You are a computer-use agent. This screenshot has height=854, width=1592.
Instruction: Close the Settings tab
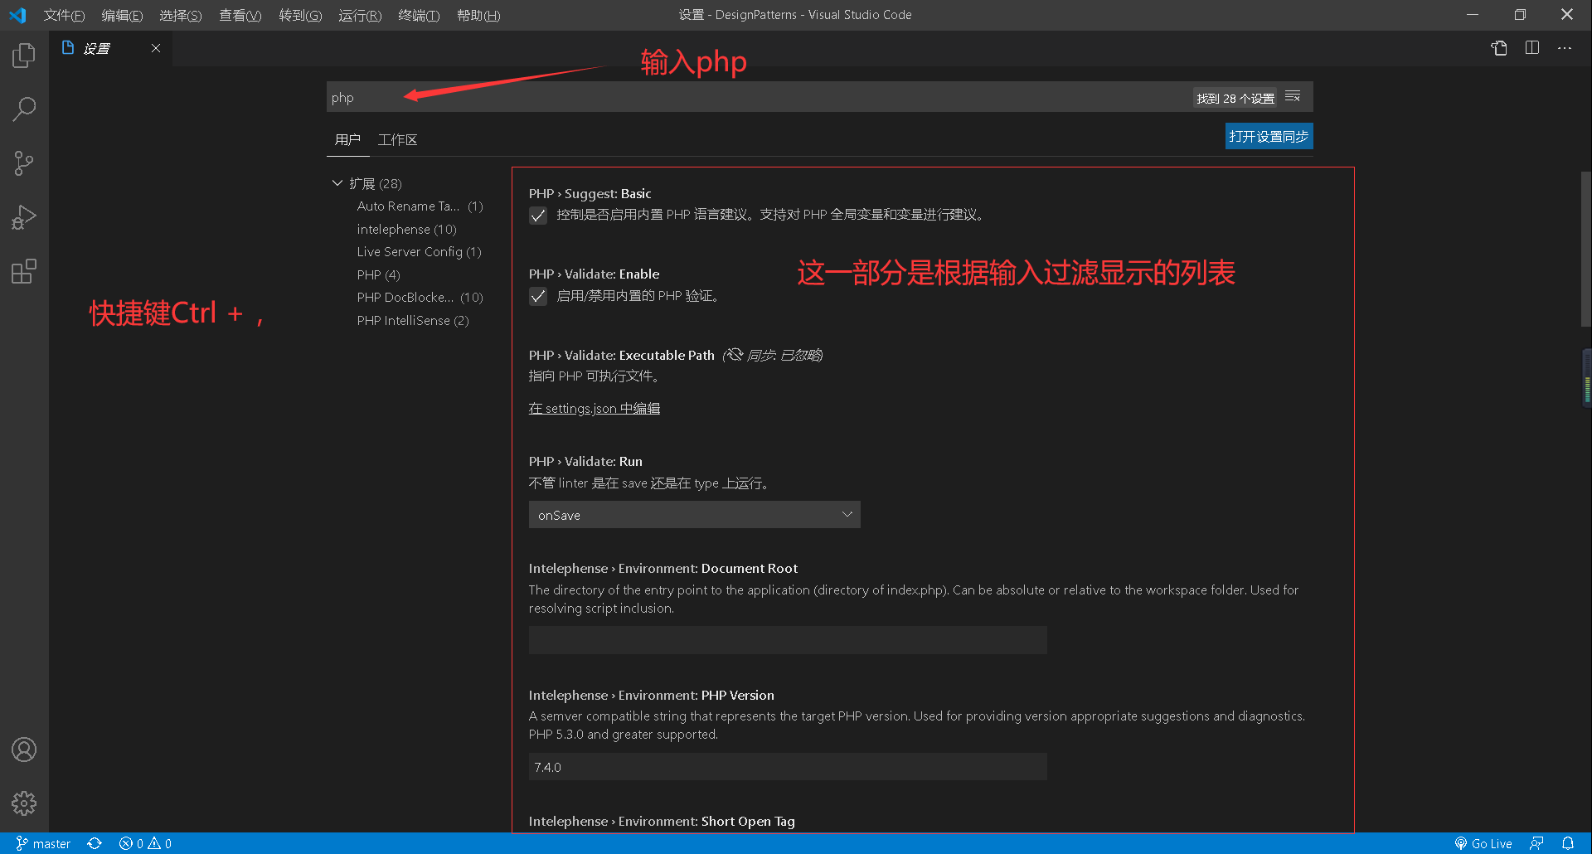(156, 48)
